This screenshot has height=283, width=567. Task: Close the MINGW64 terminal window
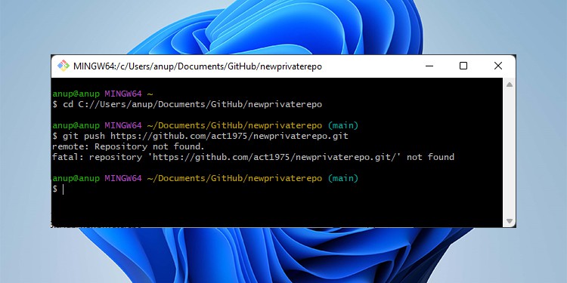coord(498,66)
